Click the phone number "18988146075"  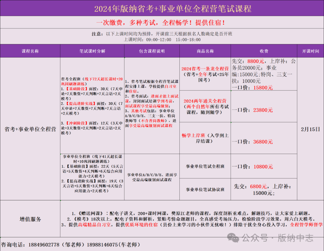click(x=102, y=245)
